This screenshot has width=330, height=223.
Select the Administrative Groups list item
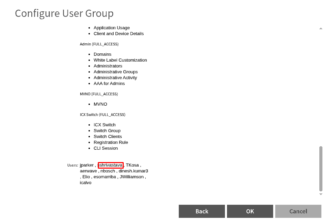tap(115, 72)
